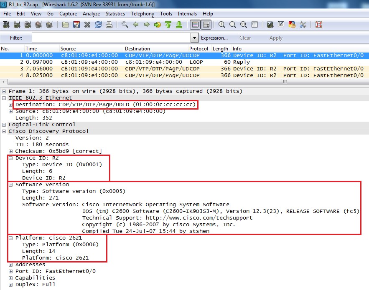Open a capture file folder icon
This screenshot has width=369, height=290.
[66, 25]
